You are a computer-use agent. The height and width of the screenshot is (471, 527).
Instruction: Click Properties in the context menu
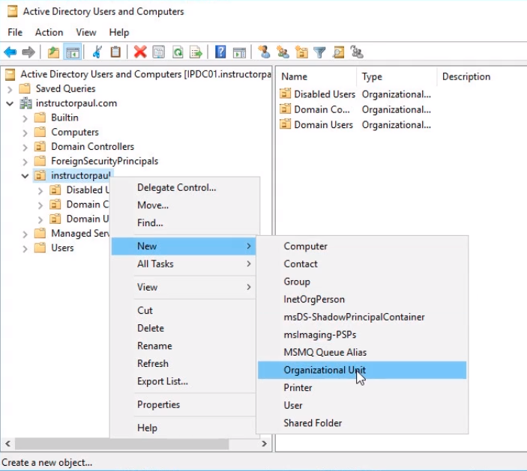click(x=158, y=404)
